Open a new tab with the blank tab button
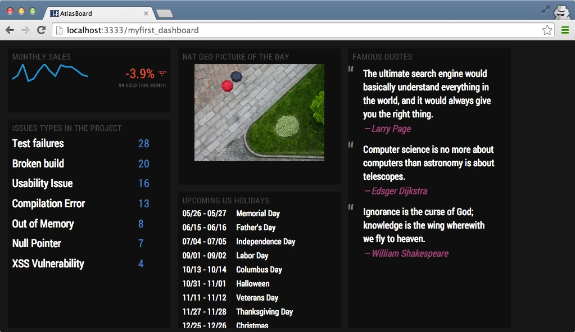This screenshot has height=332, width=575. click(165, 14)
